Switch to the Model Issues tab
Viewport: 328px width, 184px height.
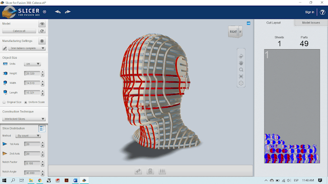click(x=311, y=22)
